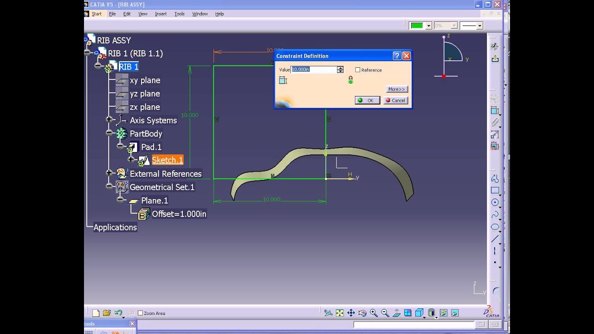
Task: Click the Shading view mode icon
Action: 431,313
